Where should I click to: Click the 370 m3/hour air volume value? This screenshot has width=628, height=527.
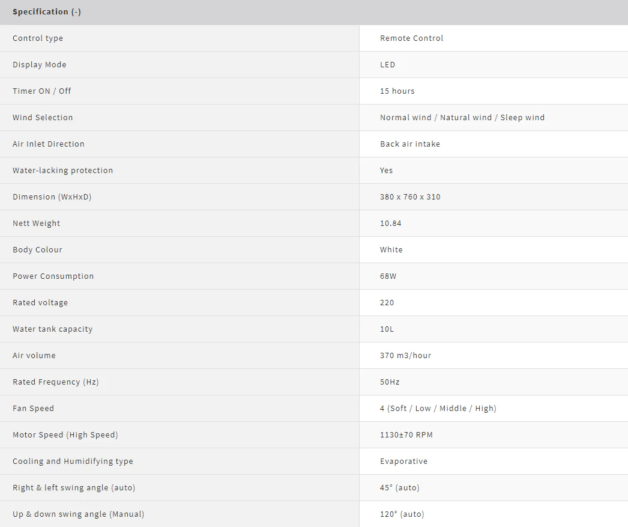coord(405,356)
